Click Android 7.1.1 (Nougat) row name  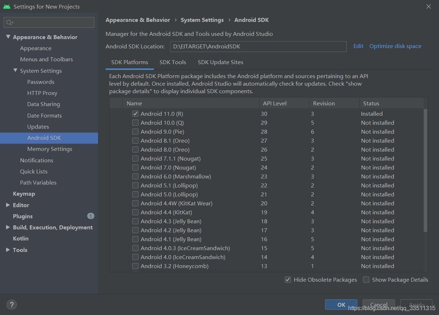(x=171, y=159)
